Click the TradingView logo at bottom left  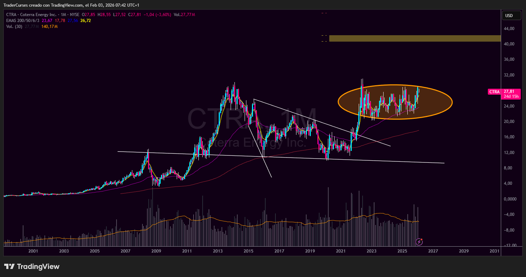click(32, 267)
